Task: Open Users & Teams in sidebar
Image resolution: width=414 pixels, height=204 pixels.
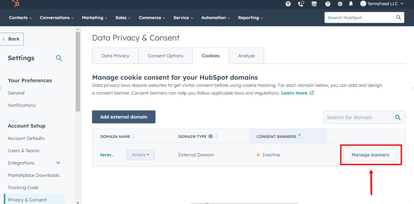Action: (x=24, y=151)
